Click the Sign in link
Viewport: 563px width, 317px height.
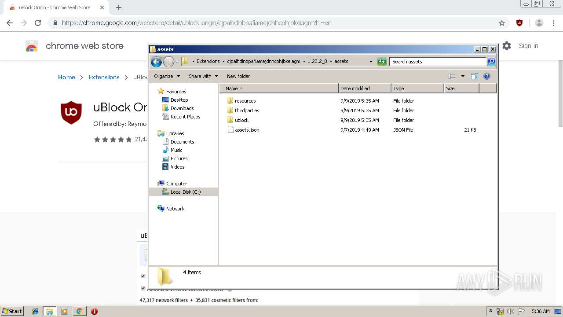[528, 46]
